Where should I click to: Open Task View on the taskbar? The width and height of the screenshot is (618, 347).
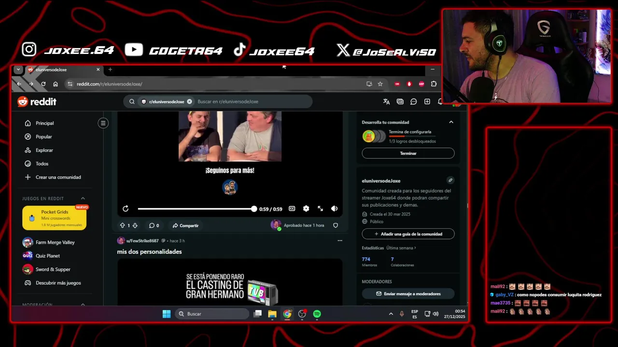(258, 314)
